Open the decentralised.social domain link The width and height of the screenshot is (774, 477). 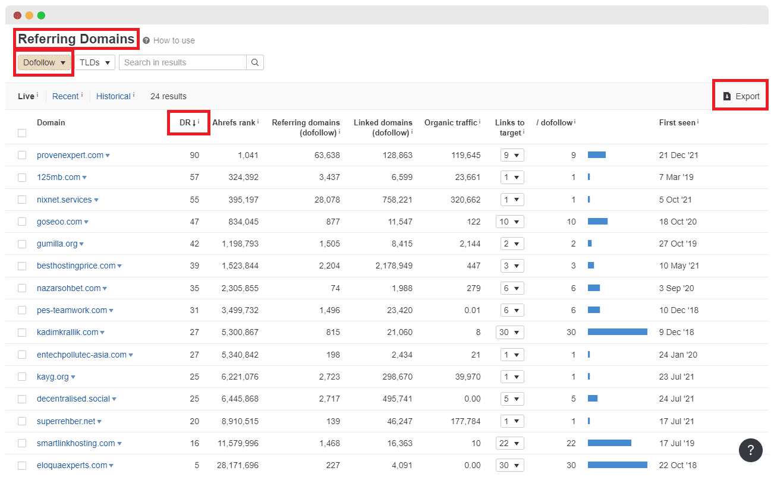coord(73,399)
